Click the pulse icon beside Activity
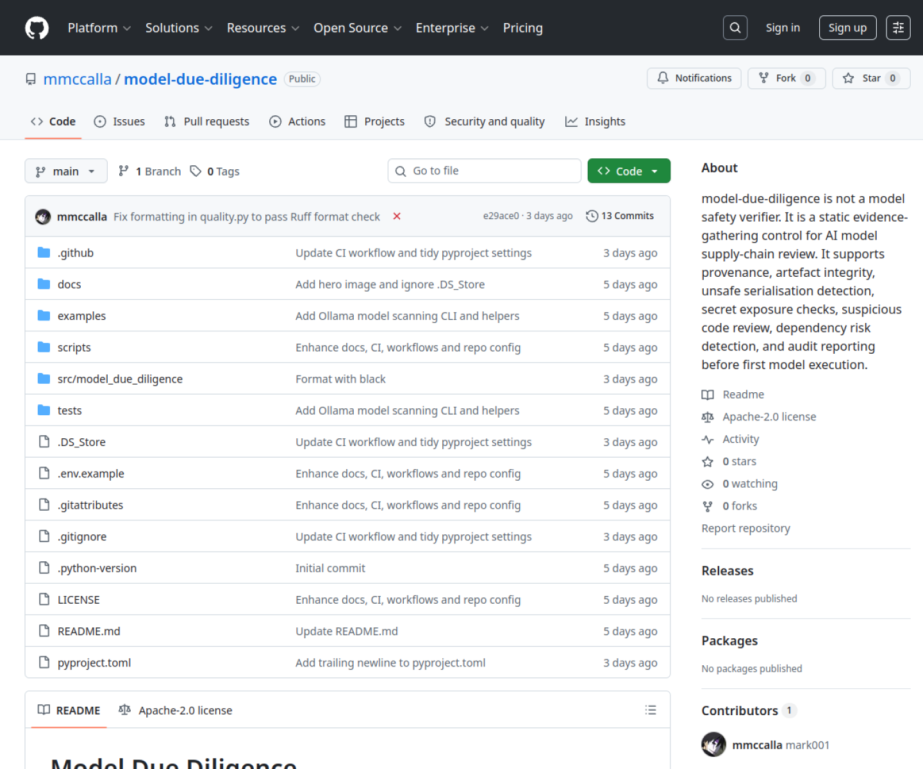 pyautogui.click(x=708, y=440)
